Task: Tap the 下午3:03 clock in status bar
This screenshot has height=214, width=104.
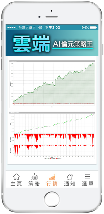Action: point(52,27)
